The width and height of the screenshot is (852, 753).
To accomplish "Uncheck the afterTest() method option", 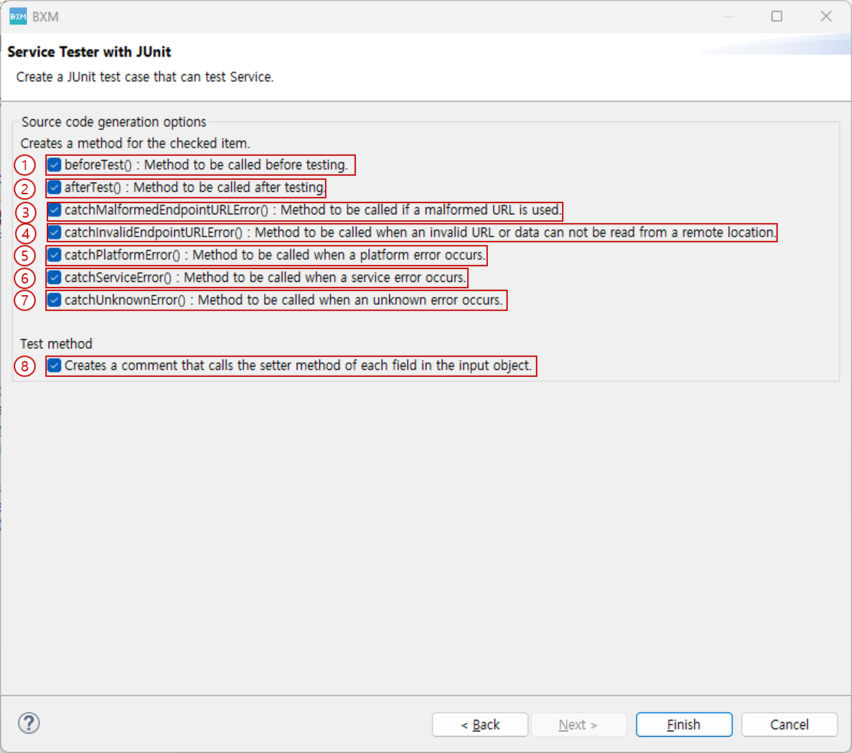I will 54,187.
